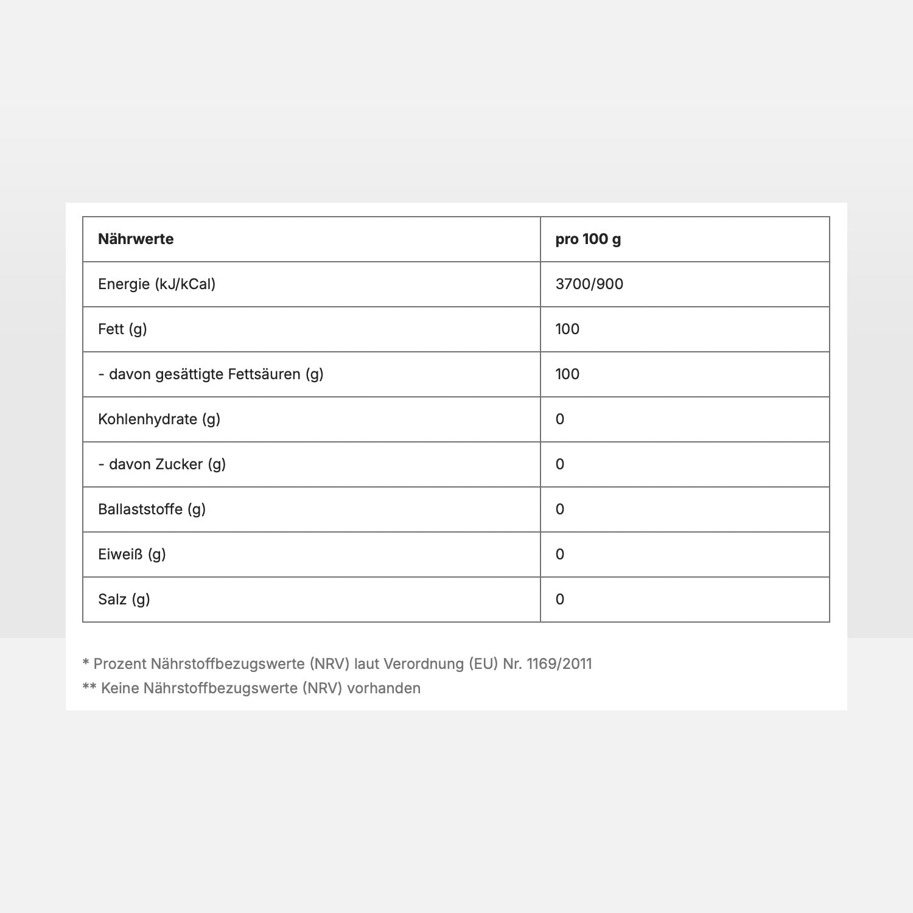Click the davon Zucker (g) label
This screenshot has height=913, width=913.
(x=162, y=464)
